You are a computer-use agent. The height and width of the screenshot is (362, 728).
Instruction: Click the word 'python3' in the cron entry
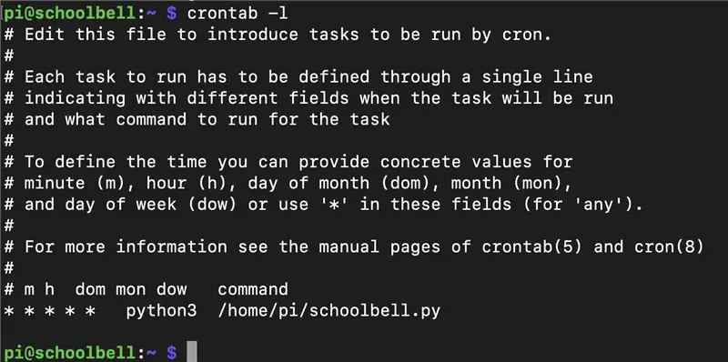click(162, 311)
